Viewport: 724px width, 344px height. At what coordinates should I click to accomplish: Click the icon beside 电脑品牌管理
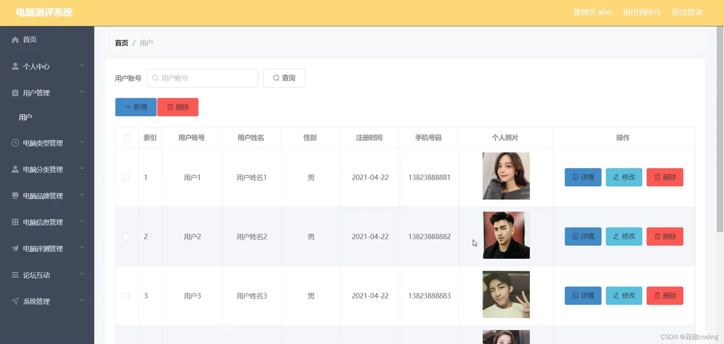[15, 196]
